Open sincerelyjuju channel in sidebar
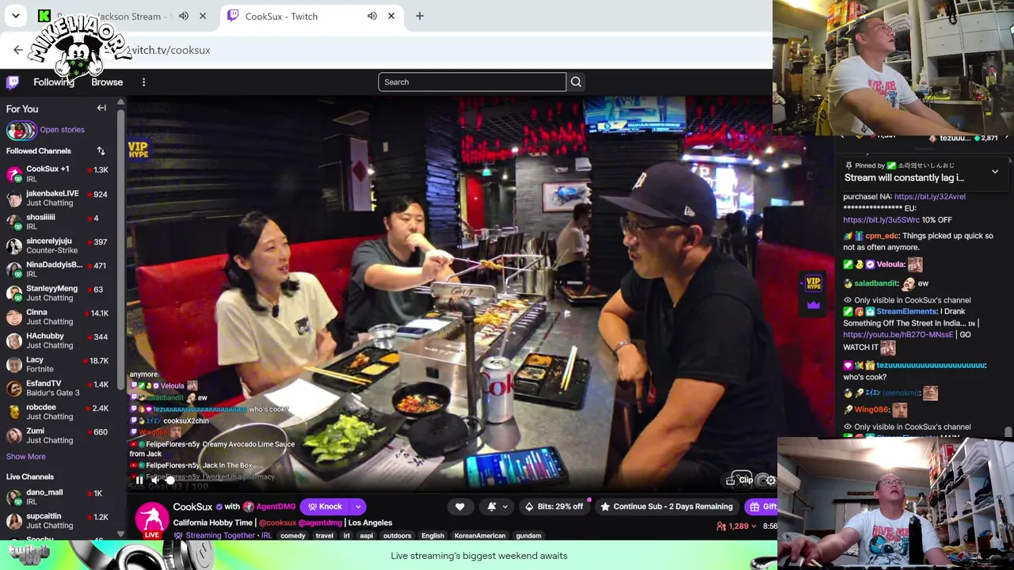Viewport: 1014px width, 570px height. click(x=57, y=245)
